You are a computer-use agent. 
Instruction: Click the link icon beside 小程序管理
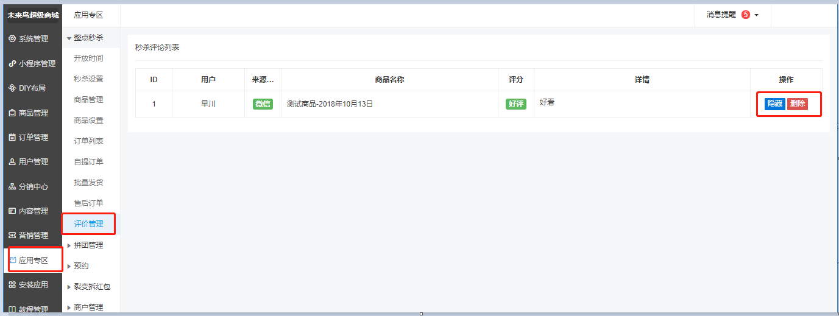(12, 63)
